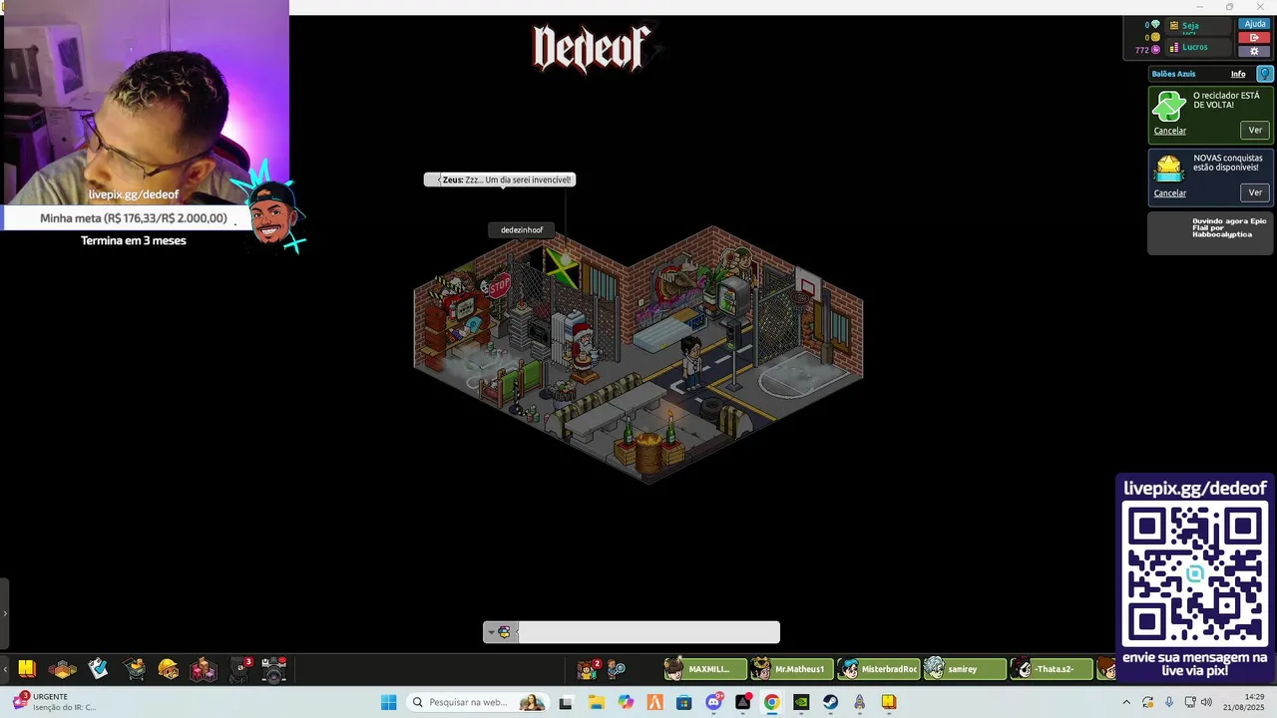Open the avatar icon with badge 3

click(x=240, y=669)
